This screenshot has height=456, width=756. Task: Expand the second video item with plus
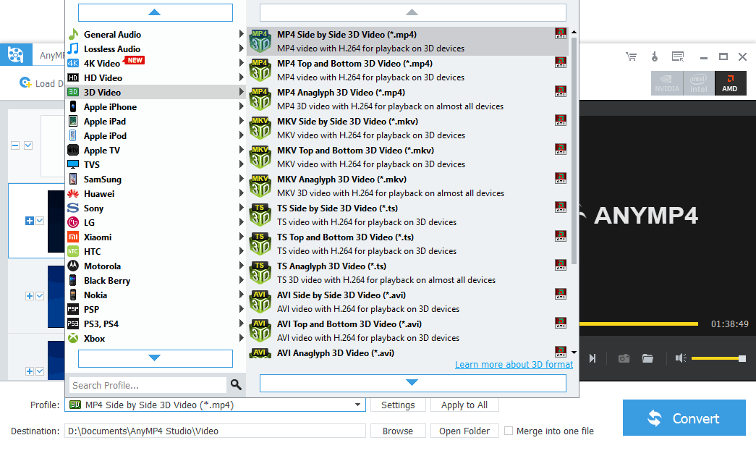(30, 221)
